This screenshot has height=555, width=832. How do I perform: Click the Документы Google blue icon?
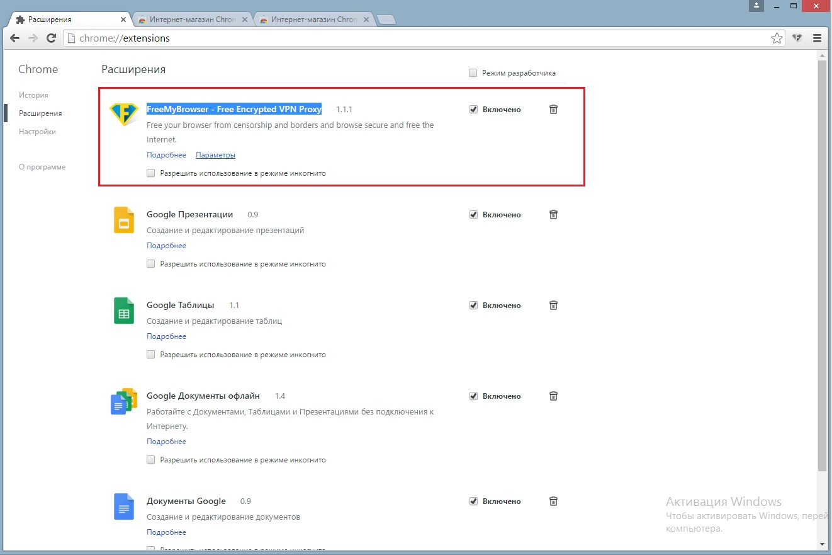pyautogui.click(x=124, y=506)
